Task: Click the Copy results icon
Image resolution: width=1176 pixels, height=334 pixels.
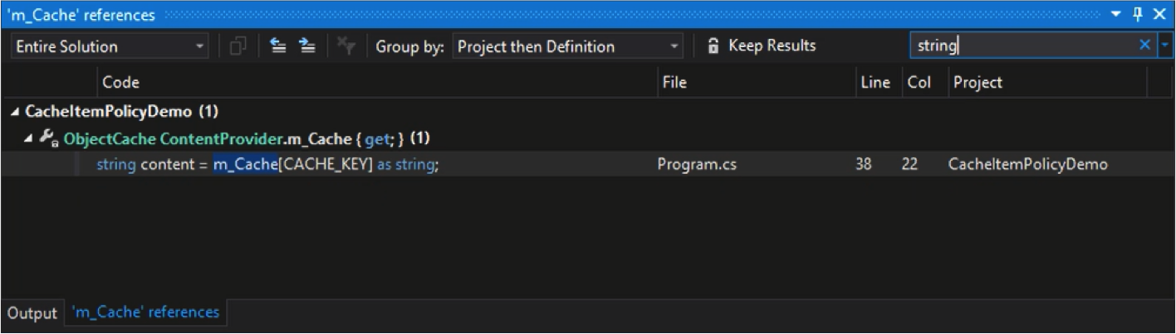Action: (x=238, y=46)
